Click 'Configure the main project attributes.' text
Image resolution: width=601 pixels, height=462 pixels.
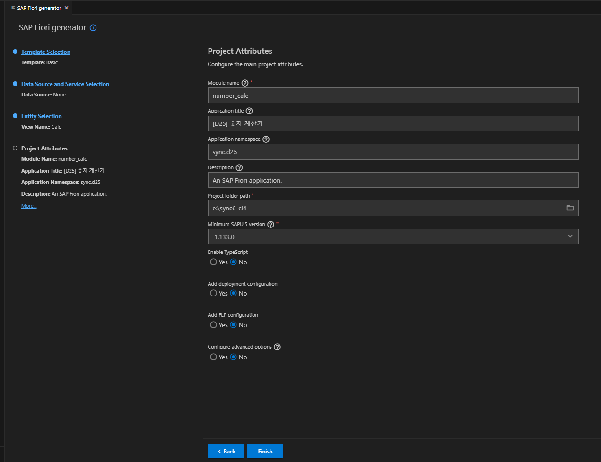tap(255, 64)
